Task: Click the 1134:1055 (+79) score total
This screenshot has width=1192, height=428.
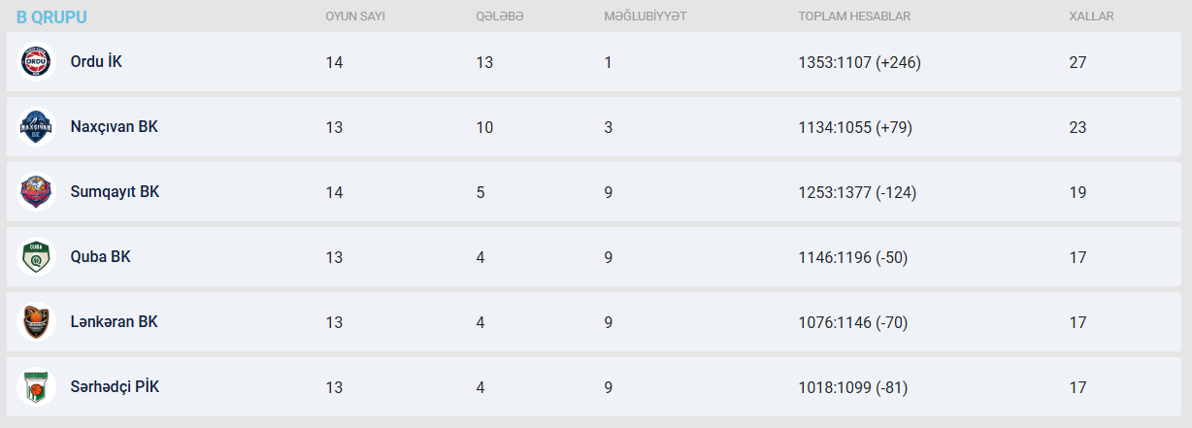Action: pyautogui.click(x=855, y=127)
